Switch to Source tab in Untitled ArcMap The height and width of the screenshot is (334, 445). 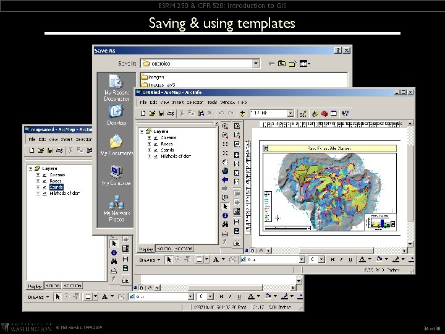[x=164, y=248]
